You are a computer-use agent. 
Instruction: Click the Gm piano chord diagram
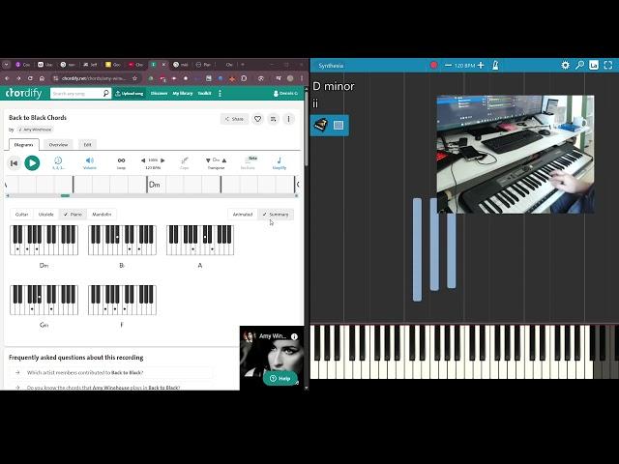pos(44,301)
